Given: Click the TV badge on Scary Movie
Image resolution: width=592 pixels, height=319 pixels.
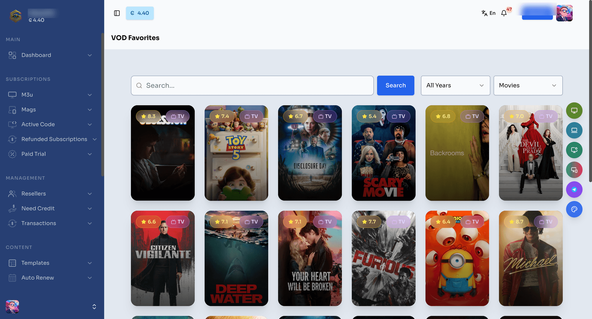Looking at the screenshot, I should [398, 116].
